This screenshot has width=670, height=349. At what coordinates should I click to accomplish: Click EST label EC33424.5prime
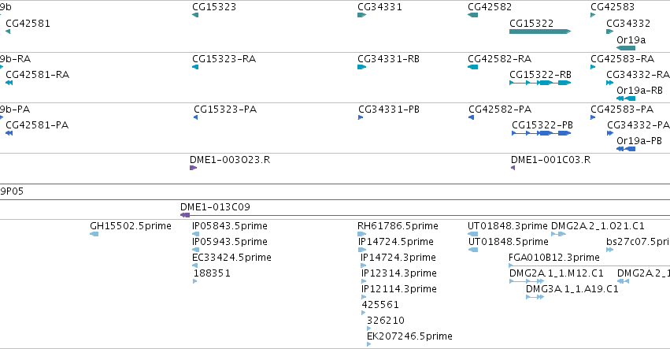(x=231, y=258)
